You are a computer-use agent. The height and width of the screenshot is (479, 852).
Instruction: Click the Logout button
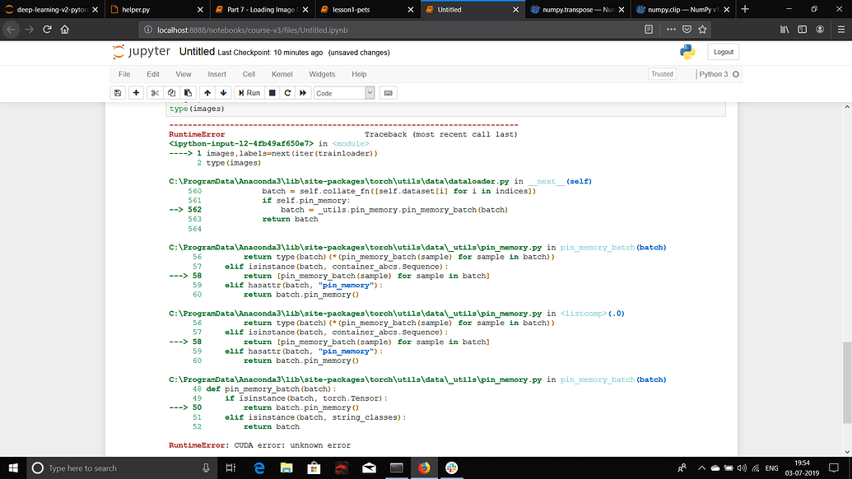pyautogui.click(x=723, y=52)
